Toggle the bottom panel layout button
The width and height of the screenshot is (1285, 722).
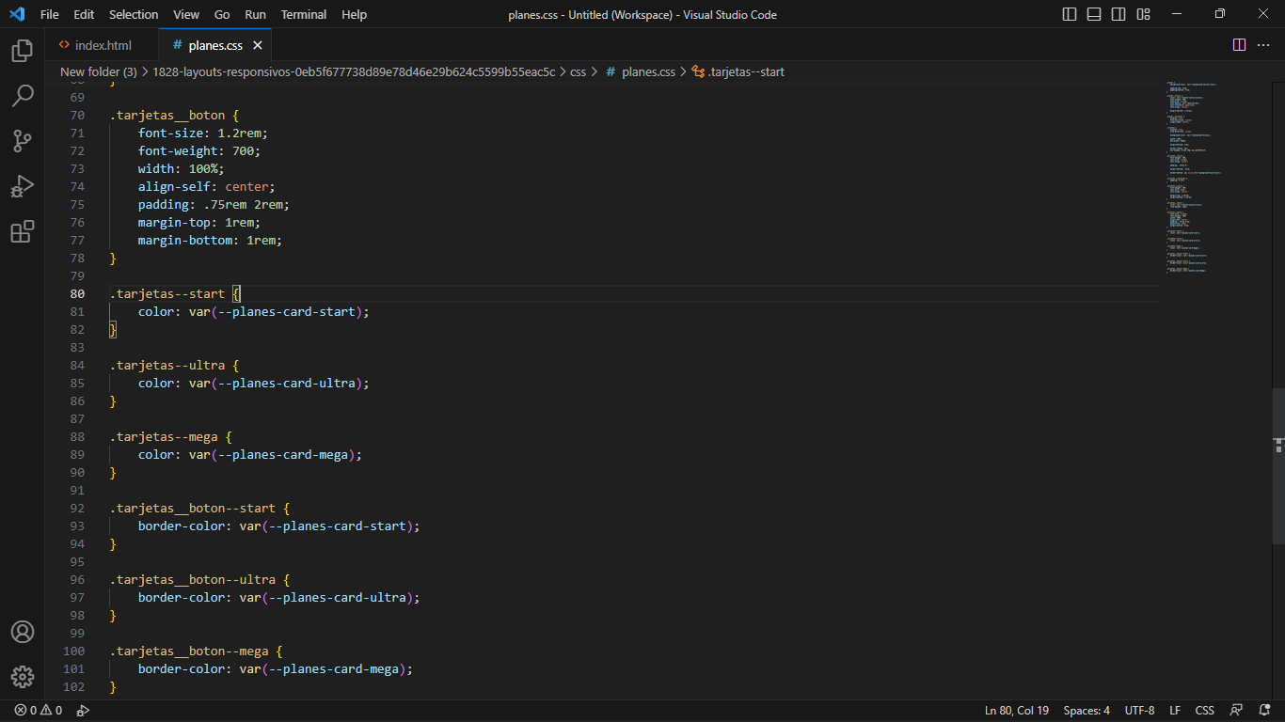(x=1094, y=14)
